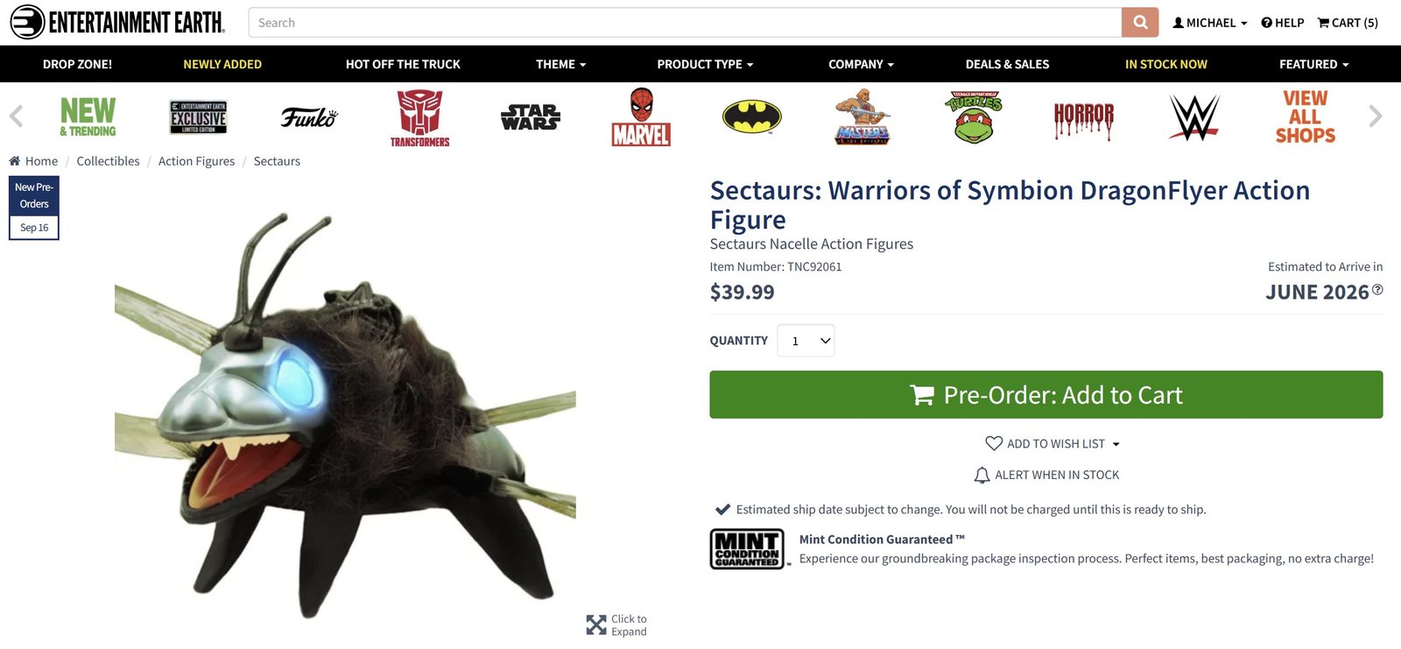Expand the Quantity selection dropdown
The height and width of the screenshot is (649, 1401).
click(805, 340)
